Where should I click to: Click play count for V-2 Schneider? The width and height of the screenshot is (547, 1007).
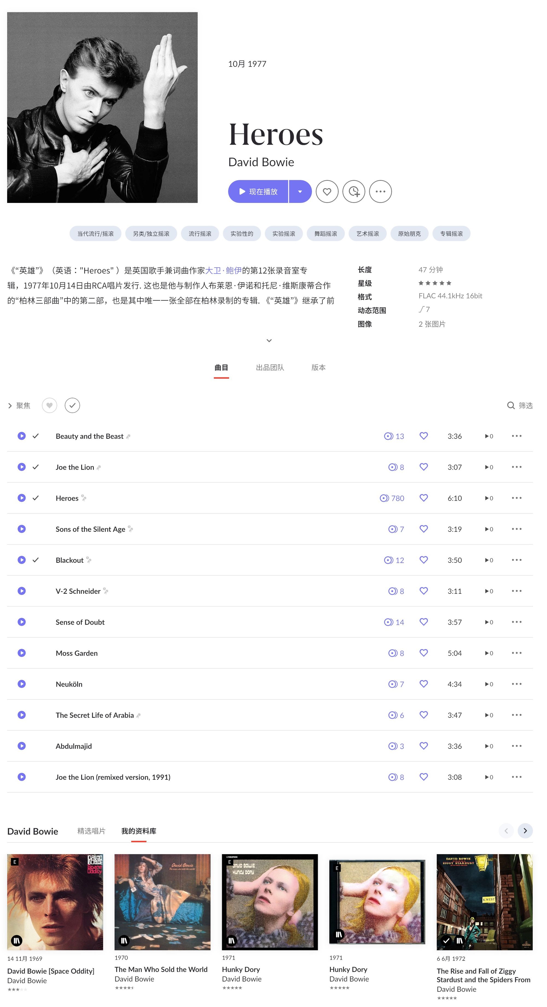tap(489, 591)
